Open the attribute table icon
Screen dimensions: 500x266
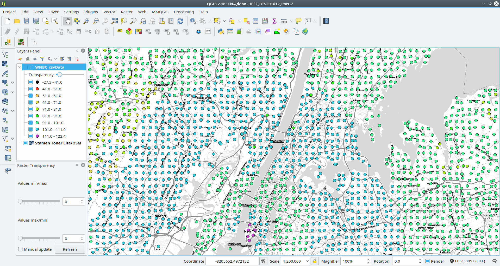pyautogui.click(x=256, y=21)
